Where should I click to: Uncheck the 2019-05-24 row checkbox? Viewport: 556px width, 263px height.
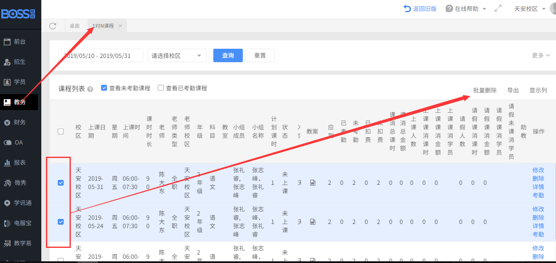61,222
